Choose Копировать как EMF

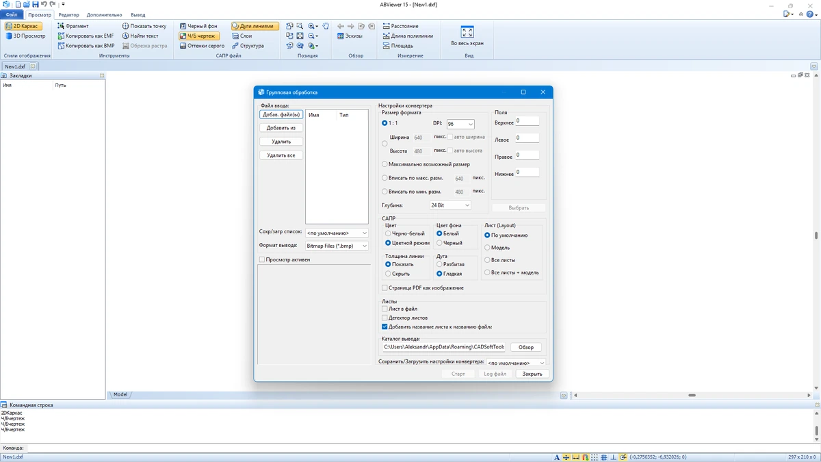coord(86,36)
